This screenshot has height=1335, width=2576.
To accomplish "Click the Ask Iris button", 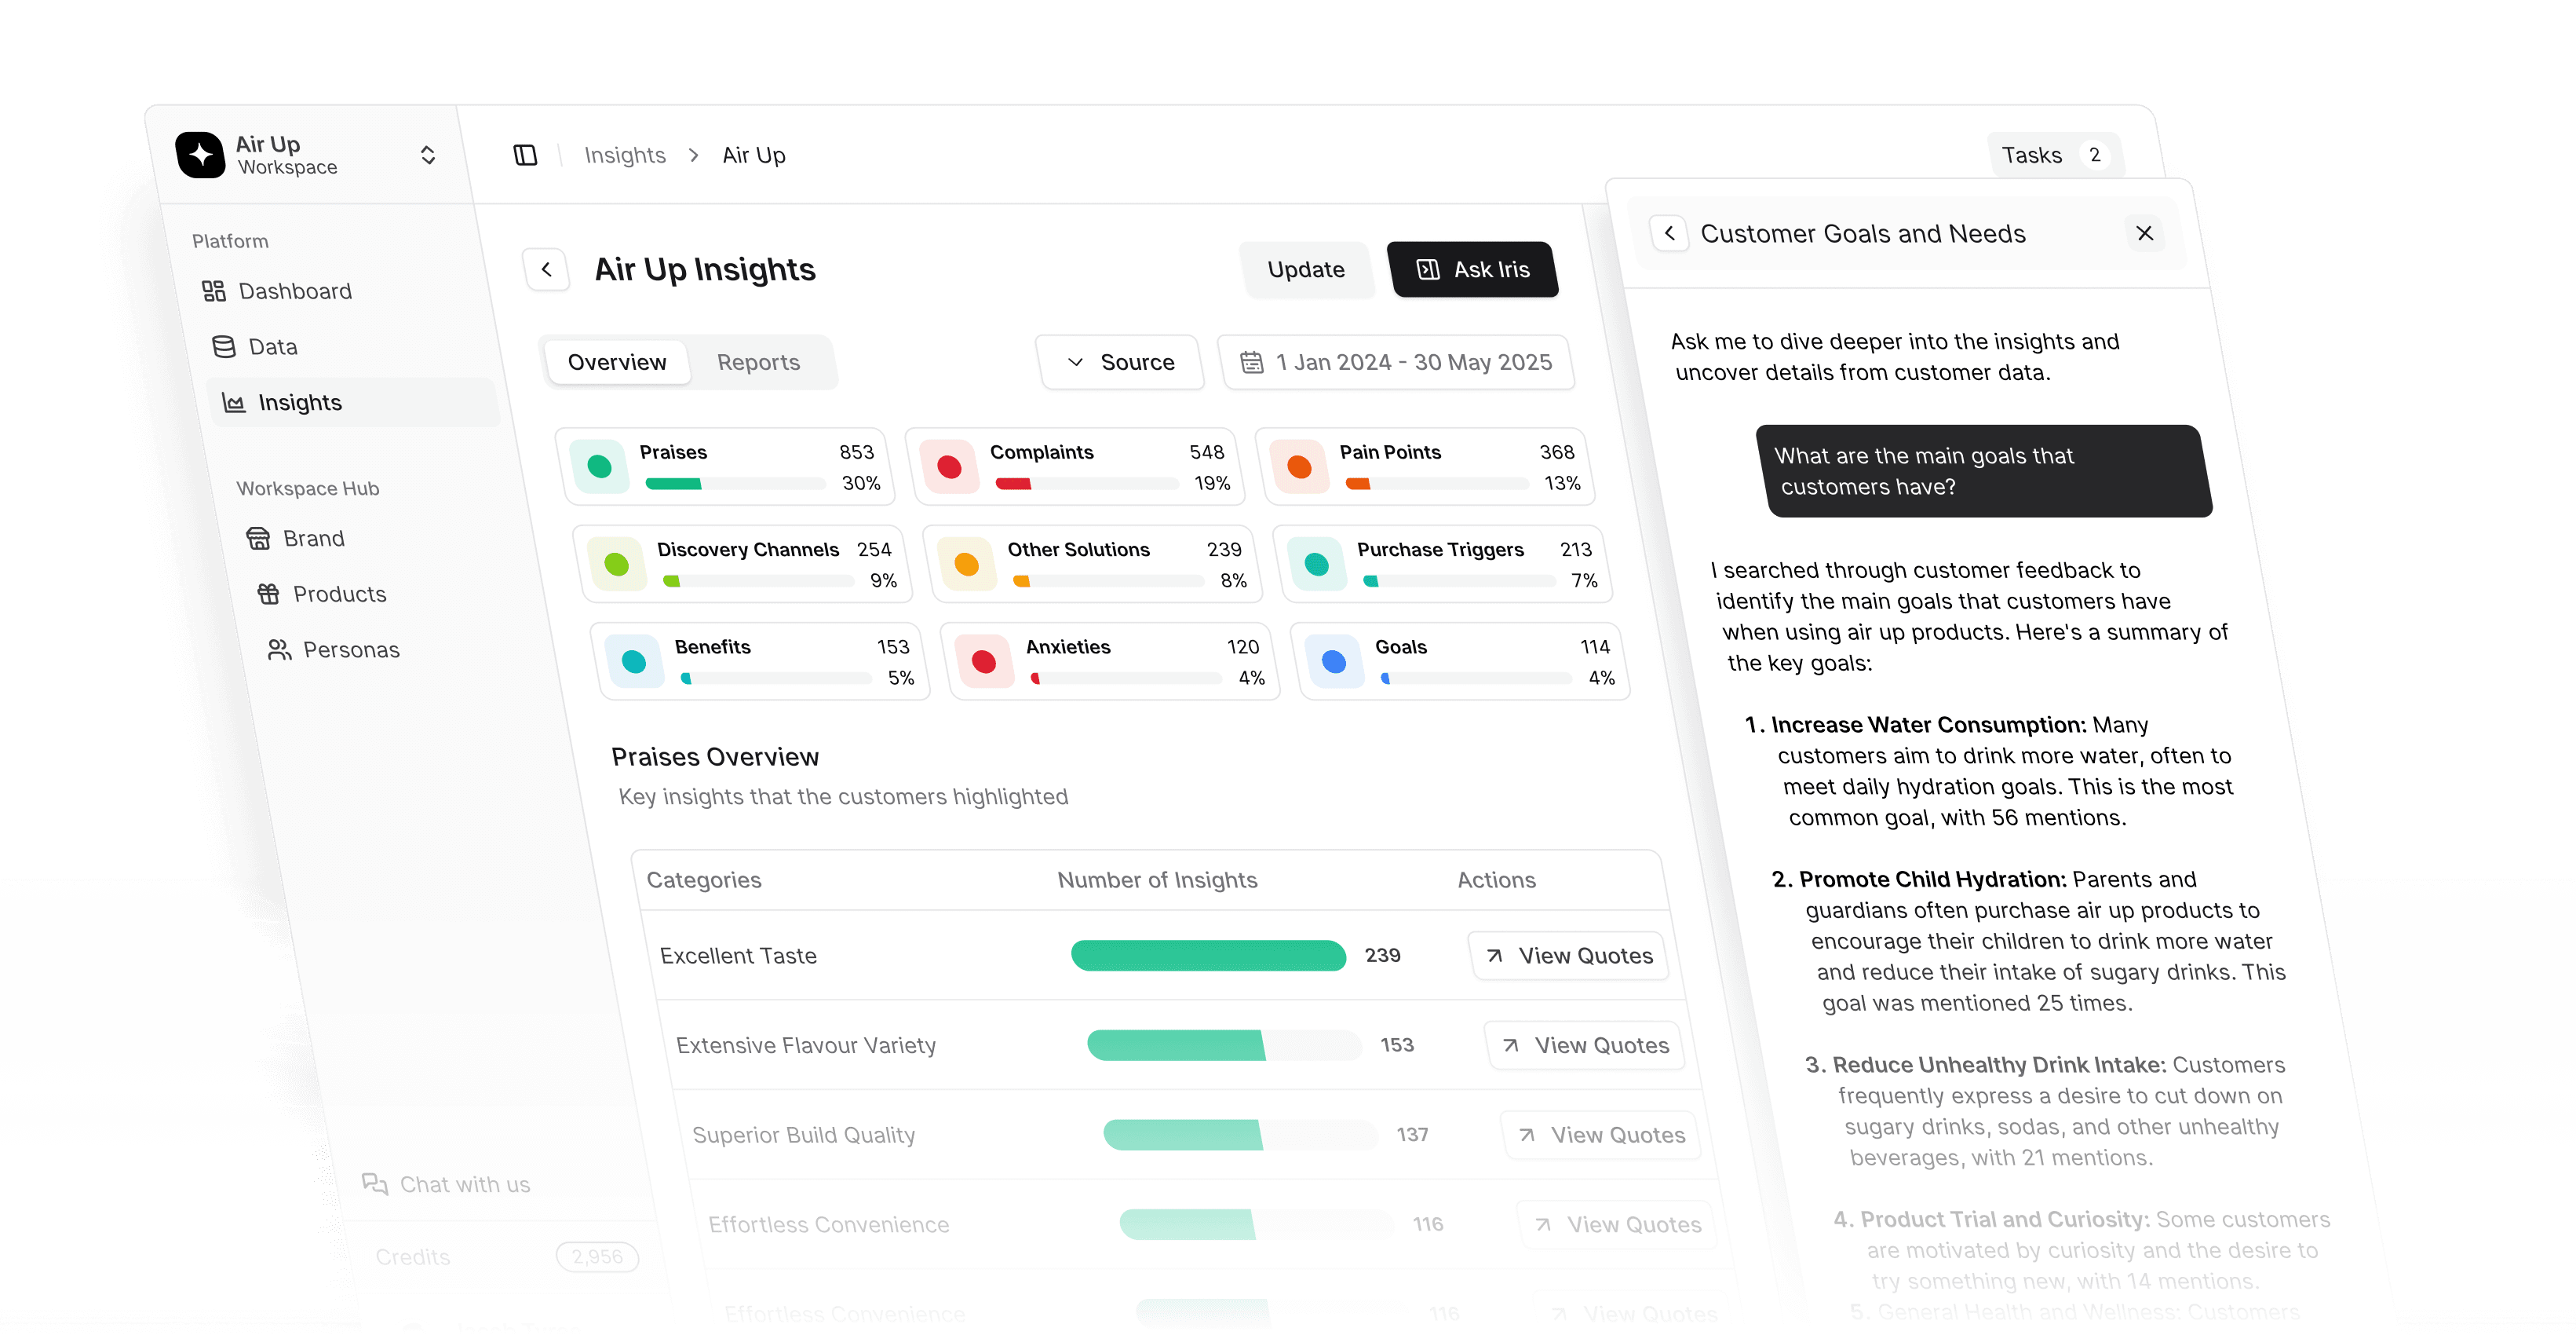I will tap(1472, 269).
